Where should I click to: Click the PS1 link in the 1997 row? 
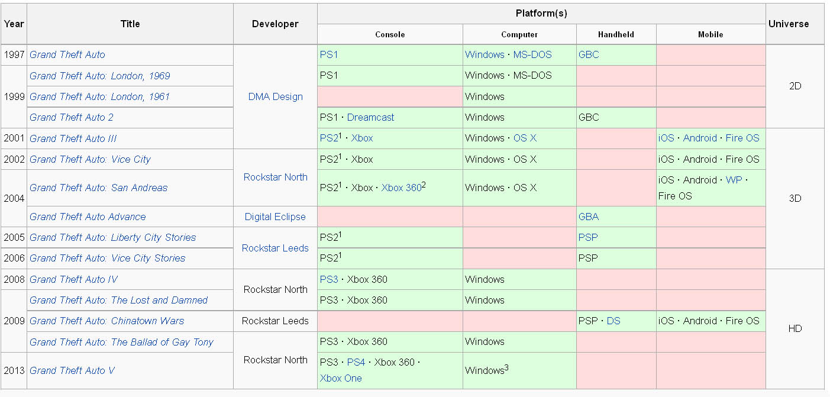tap(329, 54)
